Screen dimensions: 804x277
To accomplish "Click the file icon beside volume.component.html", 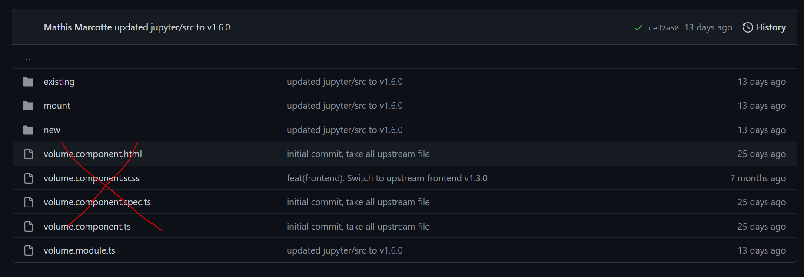I will (x=28, y=154).
